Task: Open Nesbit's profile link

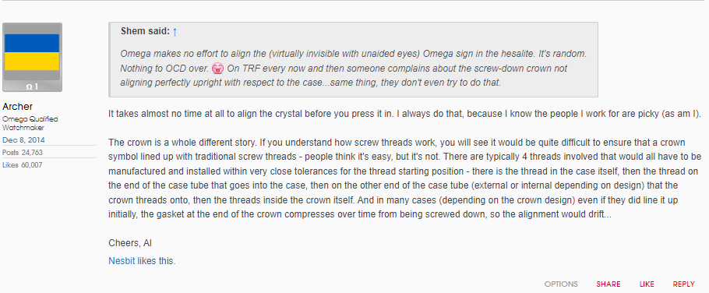Action: (x=122, y=261)
